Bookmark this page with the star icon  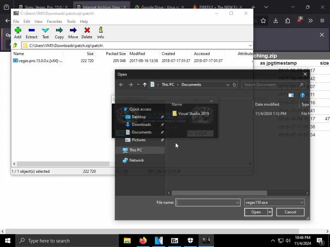click(263, 21)
